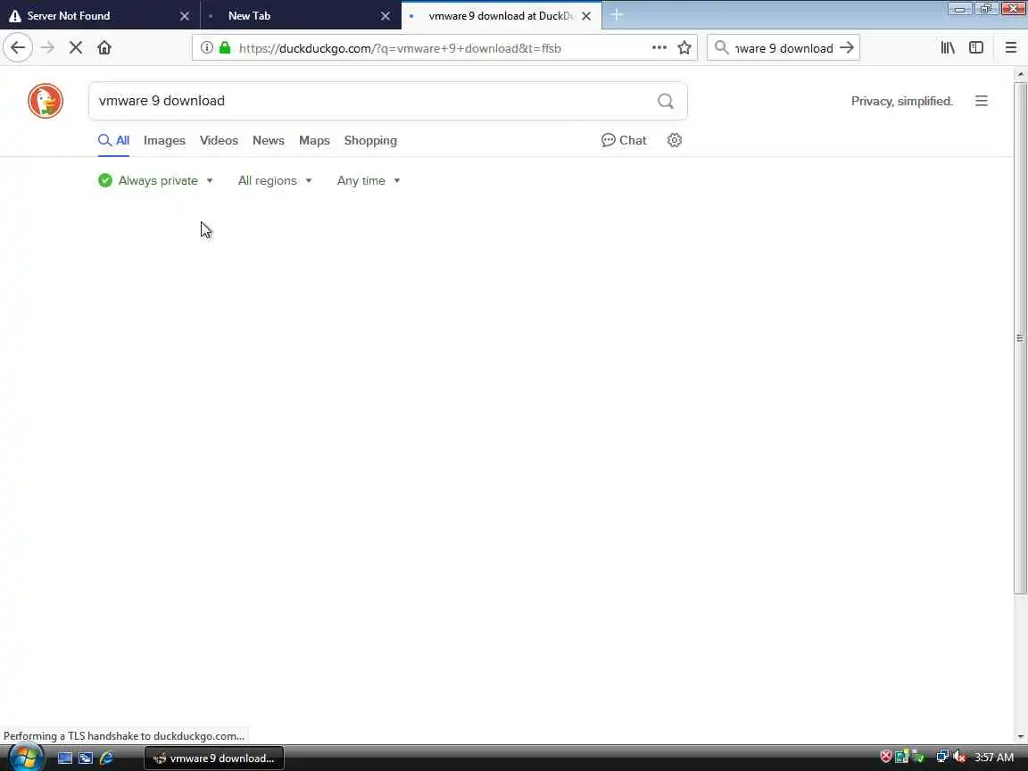Click the DuckDuckGo duck logo

tap(46, 101)
